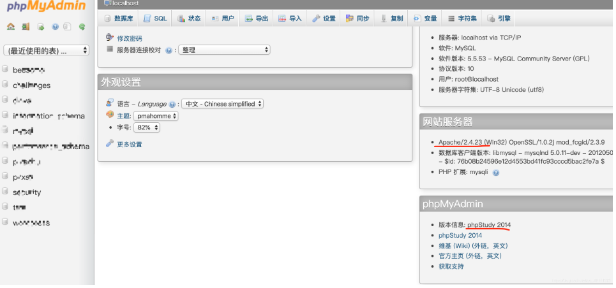Screen dimensions: 616x288
Task: Open the 官方主页 link
Action: point(470,256)
